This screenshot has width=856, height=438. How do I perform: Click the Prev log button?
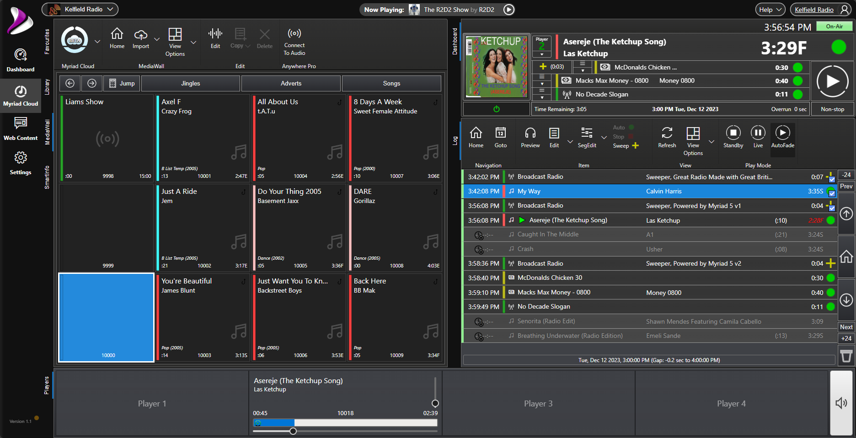[846, 186]
